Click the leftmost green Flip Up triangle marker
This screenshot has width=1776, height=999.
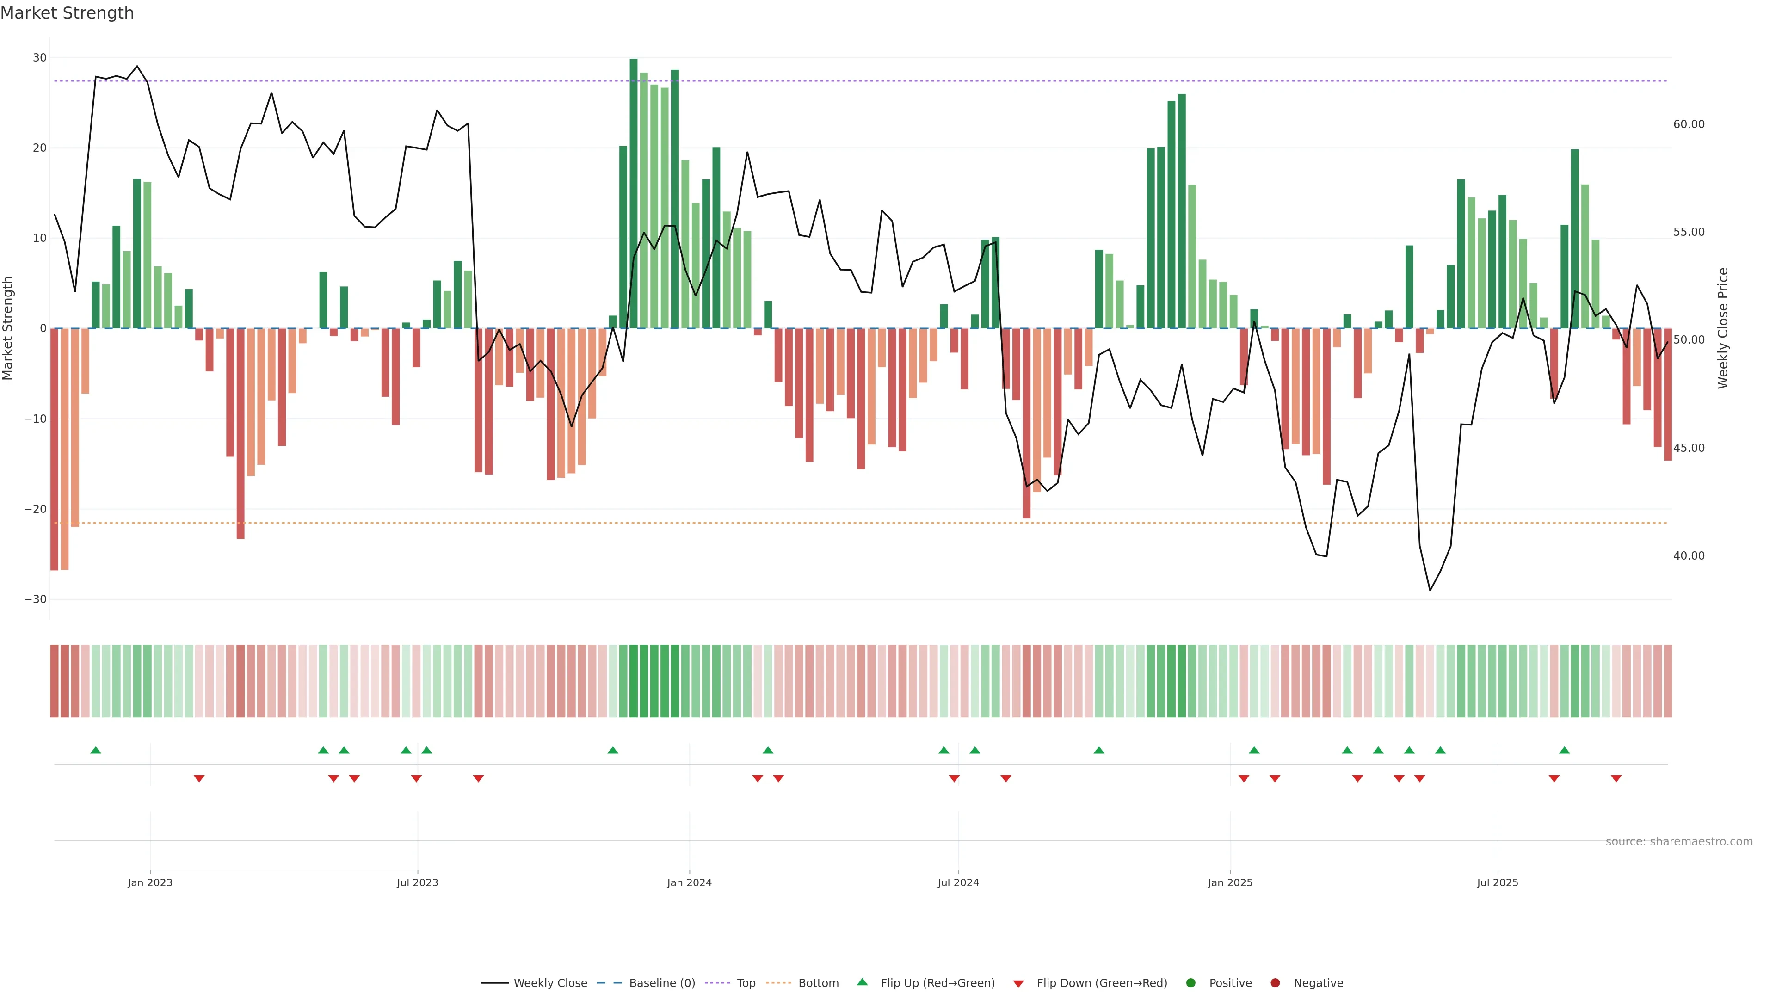[96, 750]
